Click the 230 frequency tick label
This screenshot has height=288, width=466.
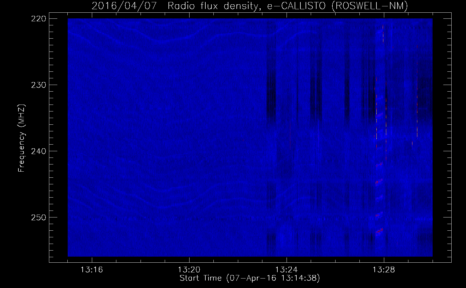38,85
